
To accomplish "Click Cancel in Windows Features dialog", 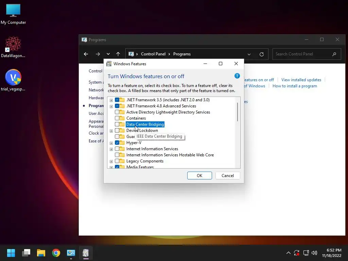I will [227, 176].
